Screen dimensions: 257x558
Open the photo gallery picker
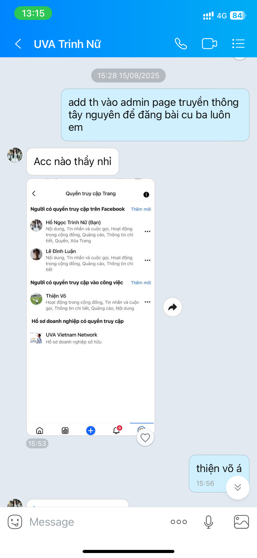[x=241, y=522]
